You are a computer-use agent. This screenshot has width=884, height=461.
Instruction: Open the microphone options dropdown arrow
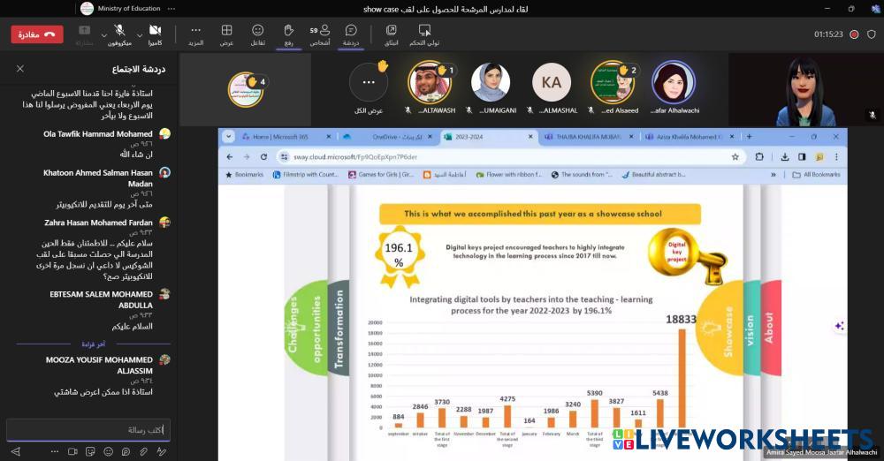[x=103, y=35]
